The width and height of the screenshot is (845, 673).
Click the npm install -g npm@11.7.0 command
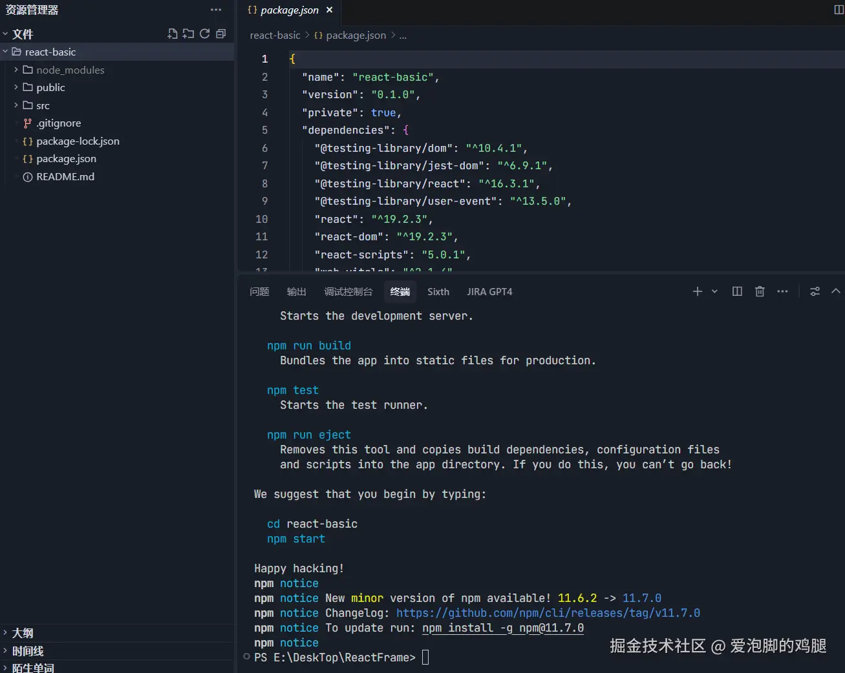click(503, 628)
